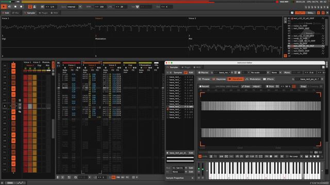
Task: Toggle the pattern follow orange icon
Action: pos(30,7)
